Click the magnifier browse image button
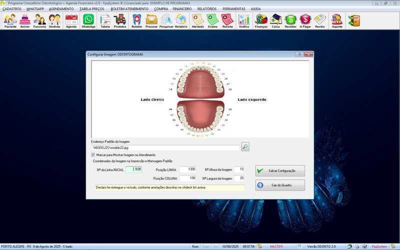 [x=245, y=146]
